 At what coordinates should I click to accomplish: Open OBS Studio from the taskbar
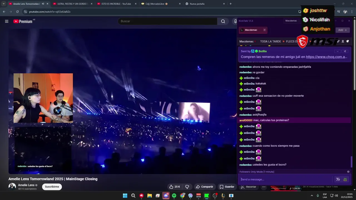tap(215, 196)
